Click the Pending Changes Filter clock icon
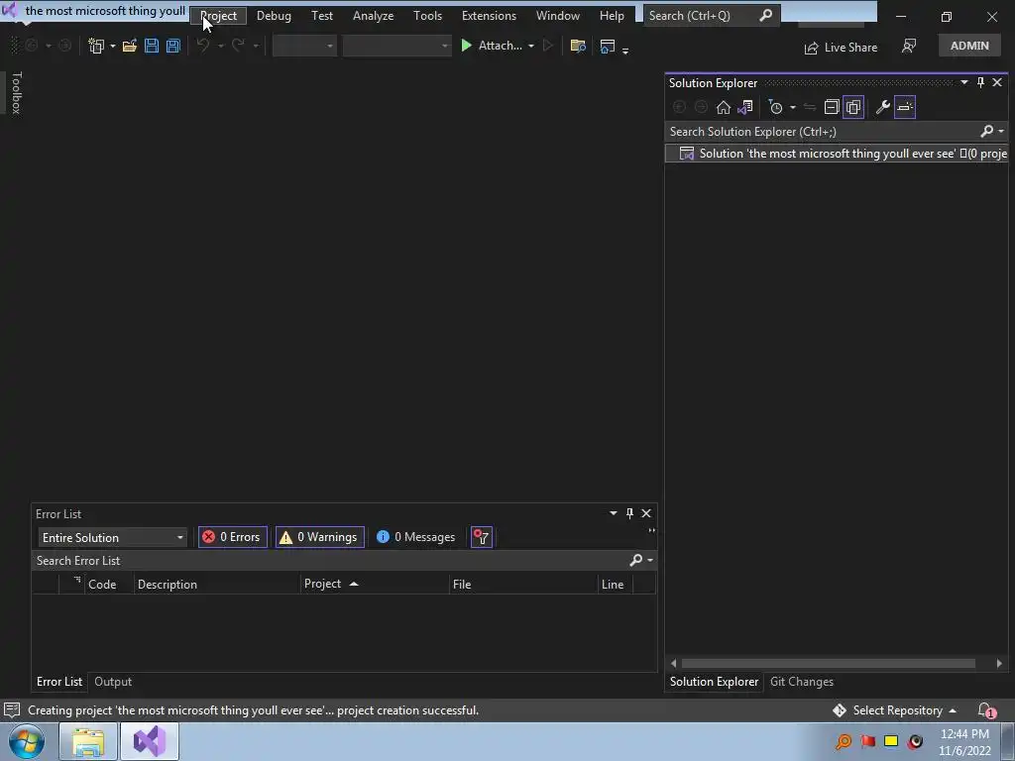Screen dimensions: 1015x761 pyautogui.click(x=775, y=107)
